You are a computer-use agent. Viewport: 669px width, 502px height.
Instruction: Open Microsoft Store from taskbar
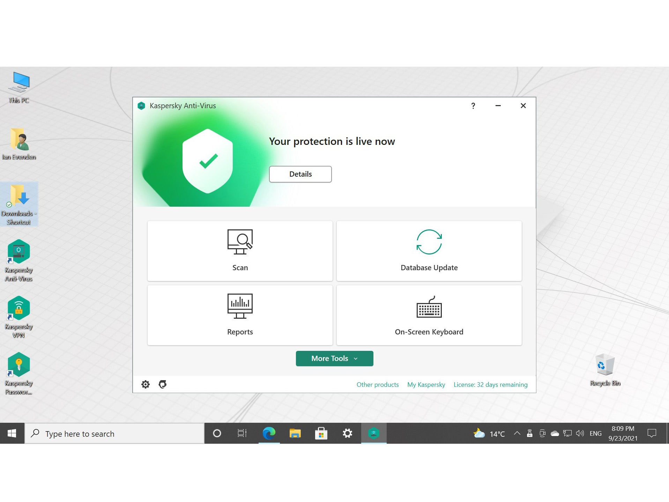click(x=321, y=433)
